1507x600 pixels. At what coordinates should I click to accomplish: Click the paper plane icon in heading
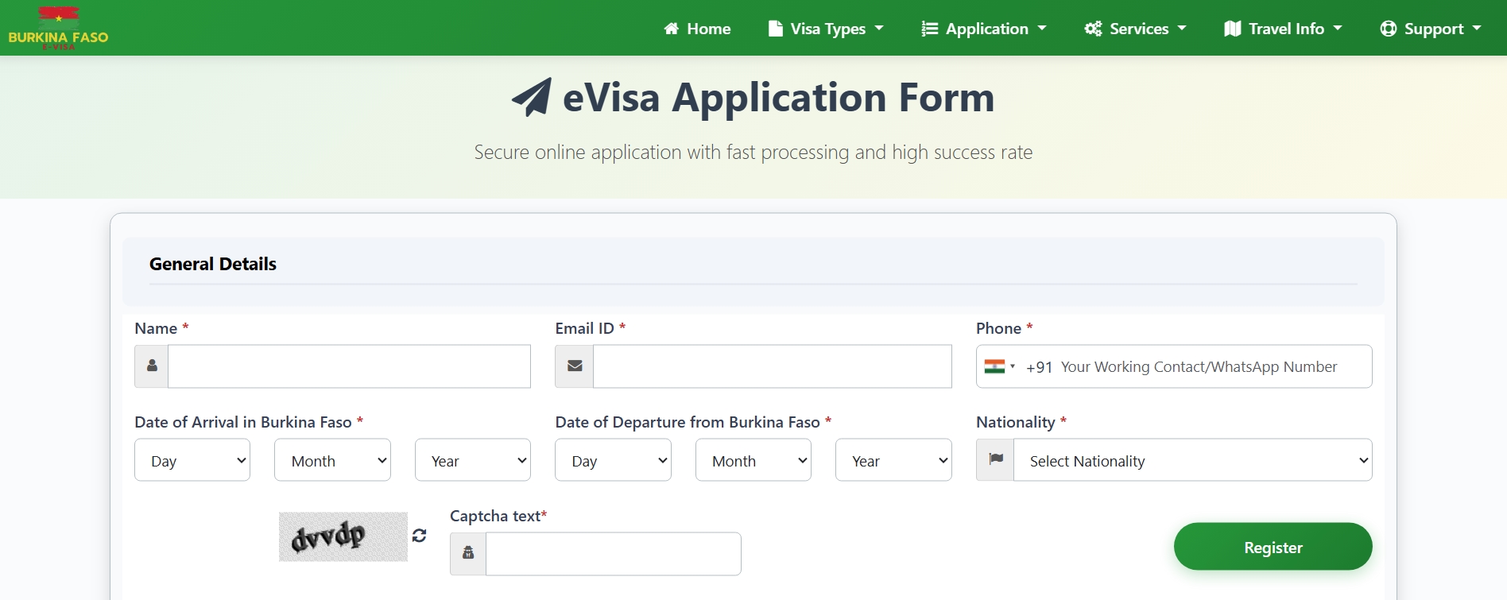[x=531, y=98]
